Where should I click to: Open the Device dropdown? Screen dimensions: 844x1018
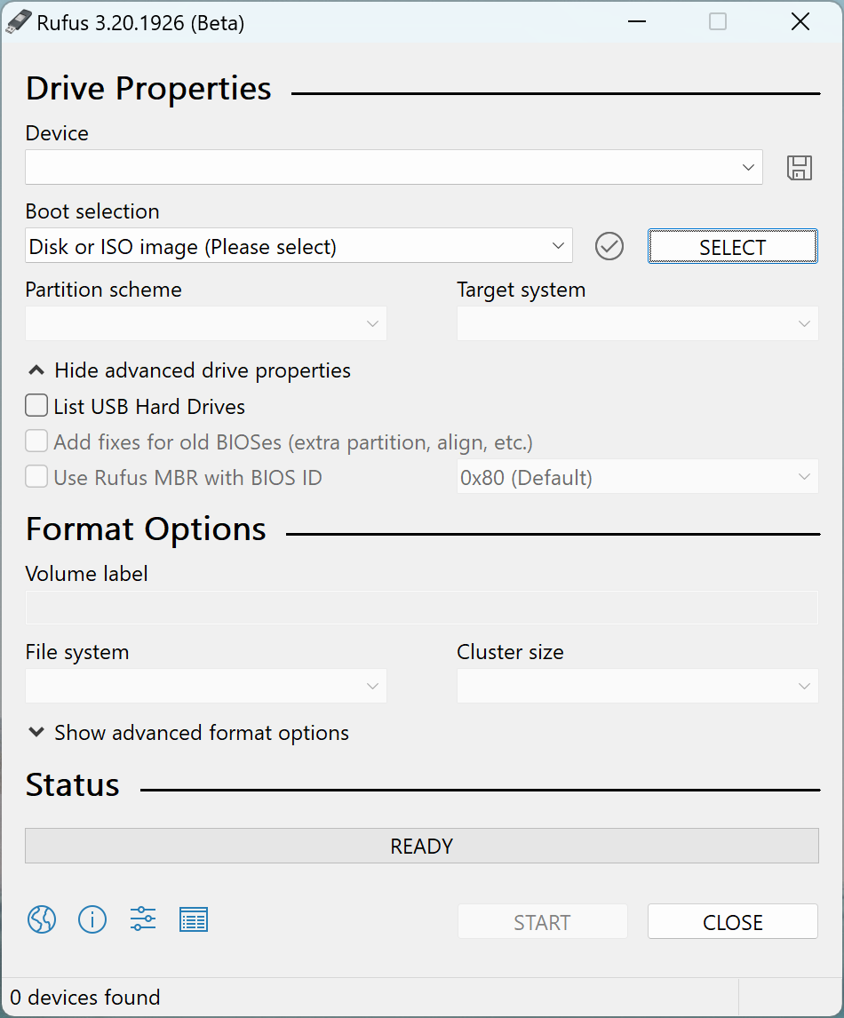[394, 167]
